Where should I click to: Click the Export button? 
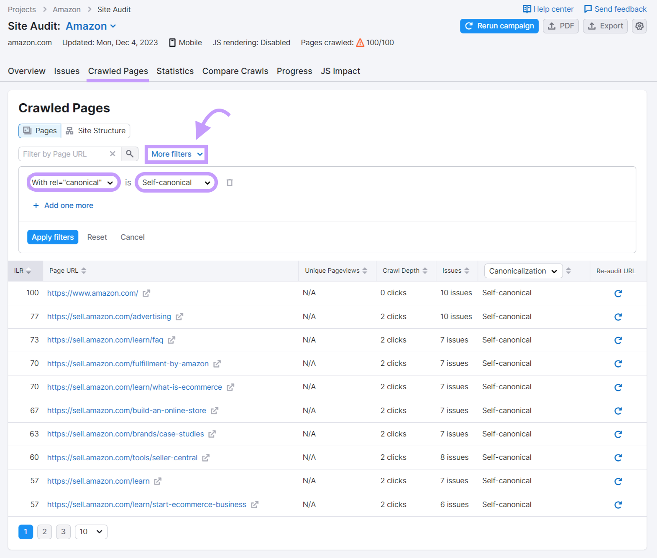tap(605, 26)
